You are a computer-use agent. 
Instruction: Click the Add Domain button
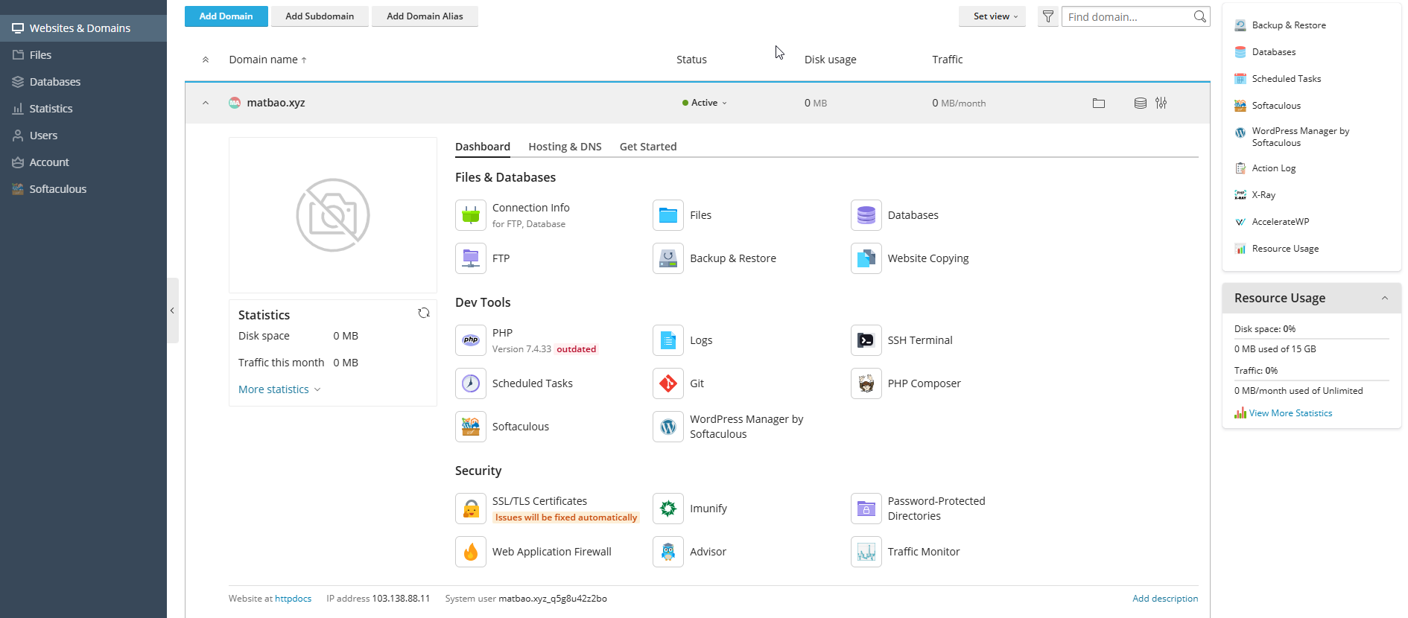[x=226, y=16]
